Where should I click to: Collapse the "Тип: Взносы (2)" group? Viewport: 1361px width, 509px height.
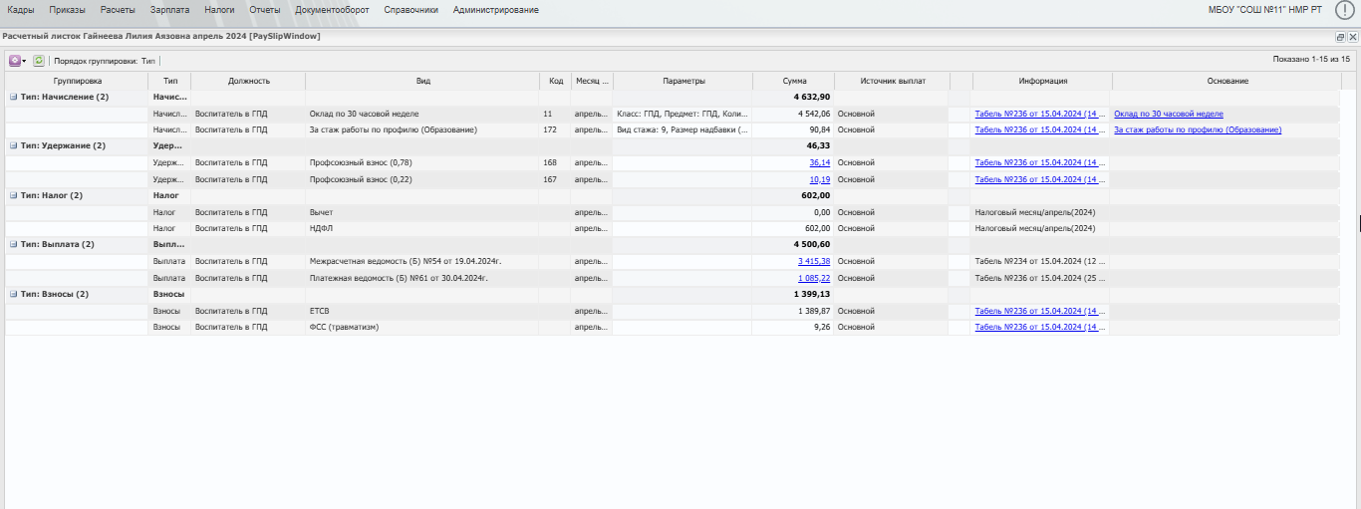[13, 294]
